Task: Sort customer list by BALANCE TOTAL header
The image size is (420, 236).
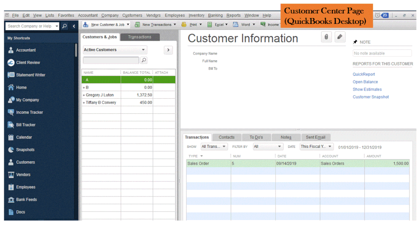Action: click(137, 73)
